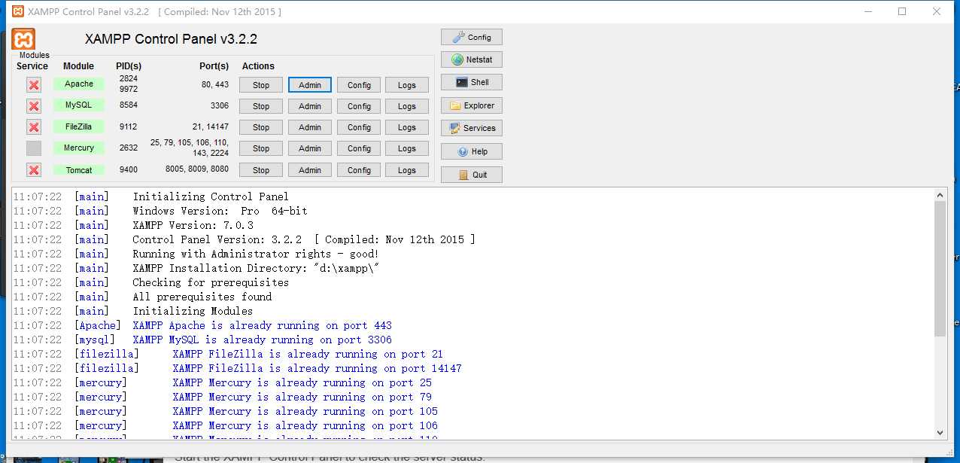Open FileZilla Admin interface
Viewport: 960px width, 463px height.
pyautogui.click(x=310, y=127)
